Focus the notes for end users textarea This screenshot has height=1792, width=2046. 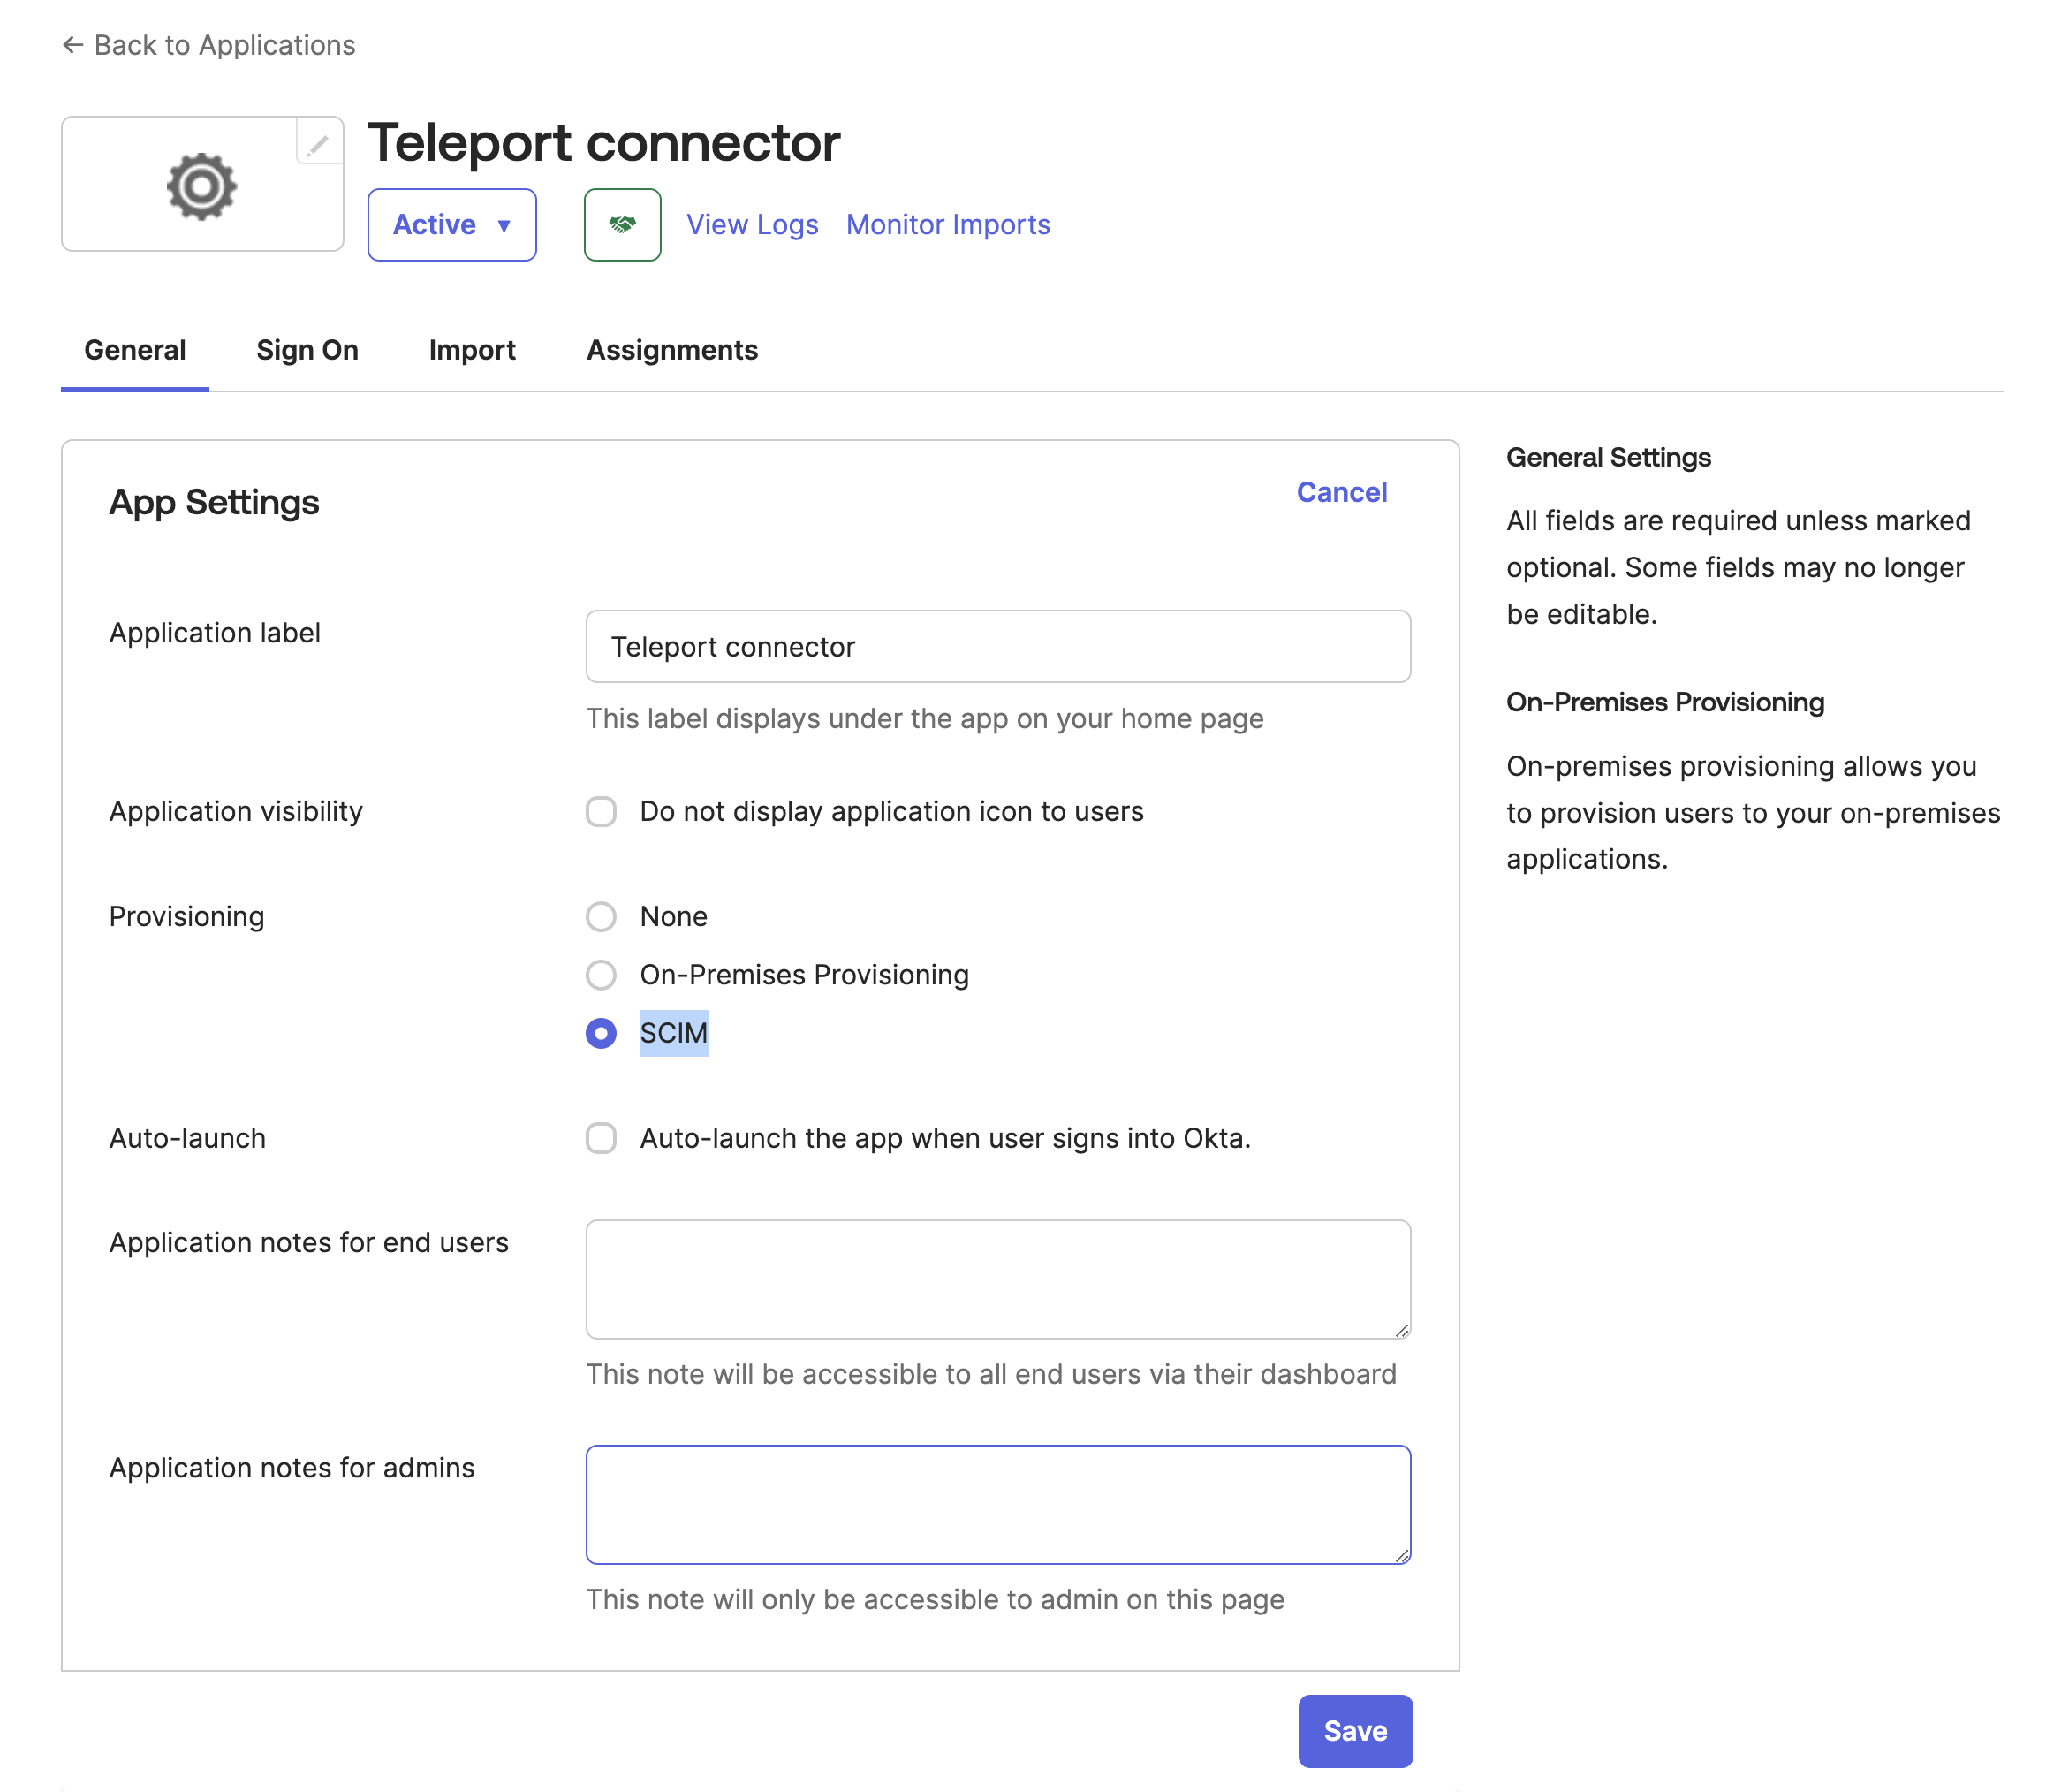click(x=997, y=1279)
